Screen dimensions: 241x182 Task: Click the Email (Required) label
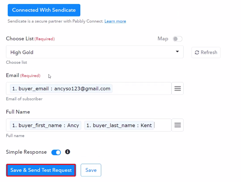pos(23,75)
